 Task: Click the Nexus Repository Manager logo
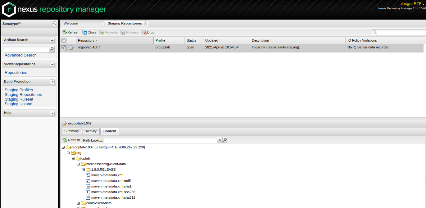pyautogui.click(x=54, y=9)
